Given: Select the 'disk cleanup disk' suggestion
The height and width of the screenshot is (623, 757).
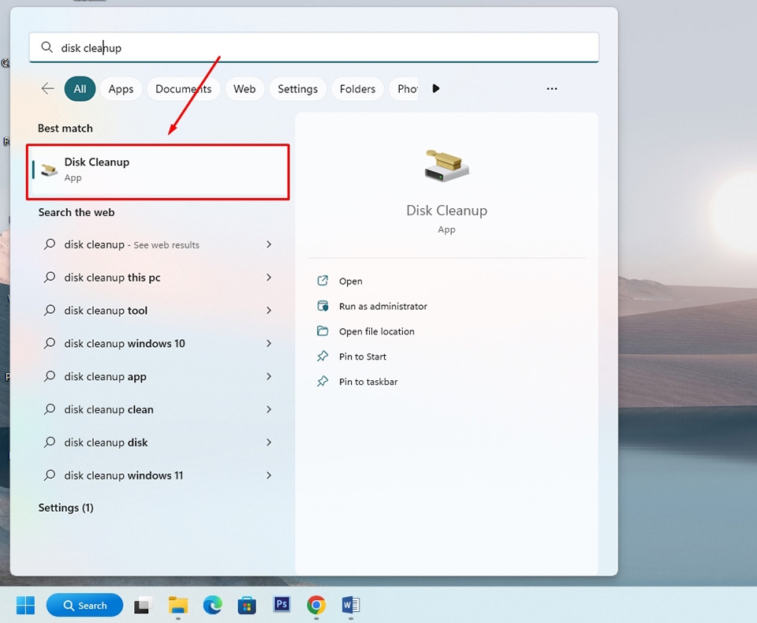Looking at the screenshot, I should point(158,442).
